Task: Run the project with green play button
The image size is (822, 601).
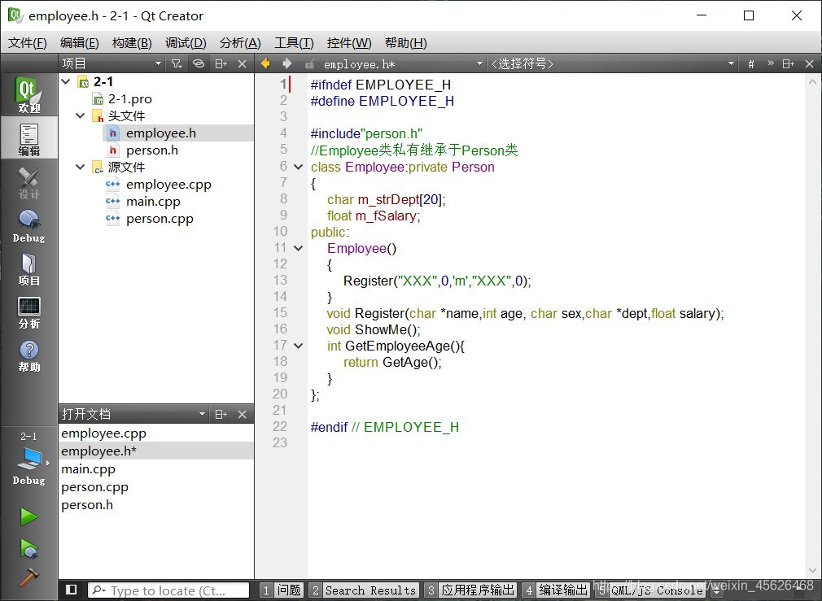Action: pos(28,516)
